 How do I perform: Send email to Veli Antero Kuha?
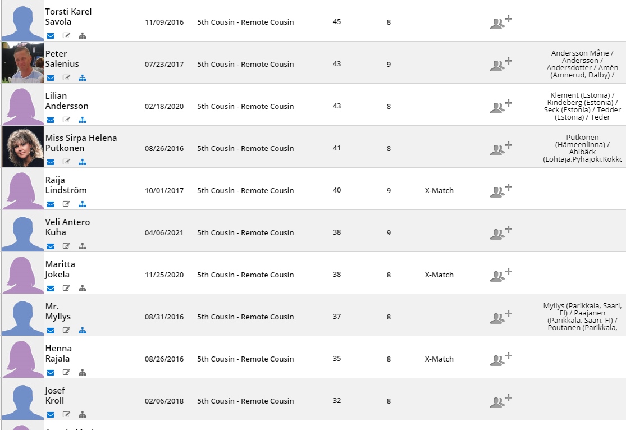pos(51,246)
